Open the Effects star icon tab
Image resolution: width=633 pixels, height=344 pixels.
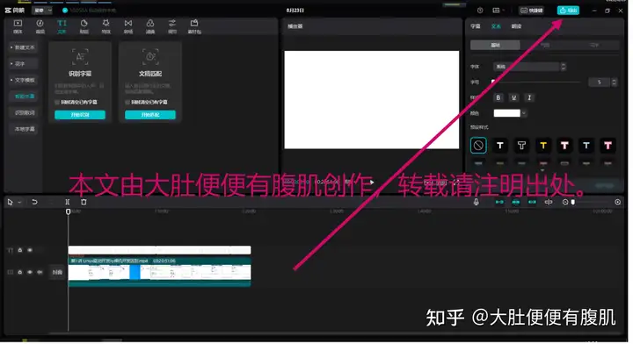point(105,26)
